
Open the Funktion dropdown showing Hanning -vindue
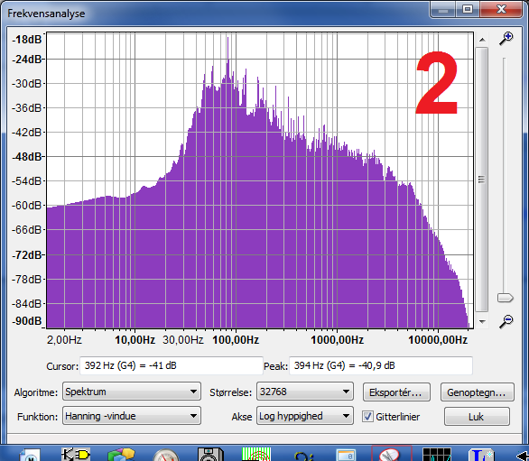[132, 416]
